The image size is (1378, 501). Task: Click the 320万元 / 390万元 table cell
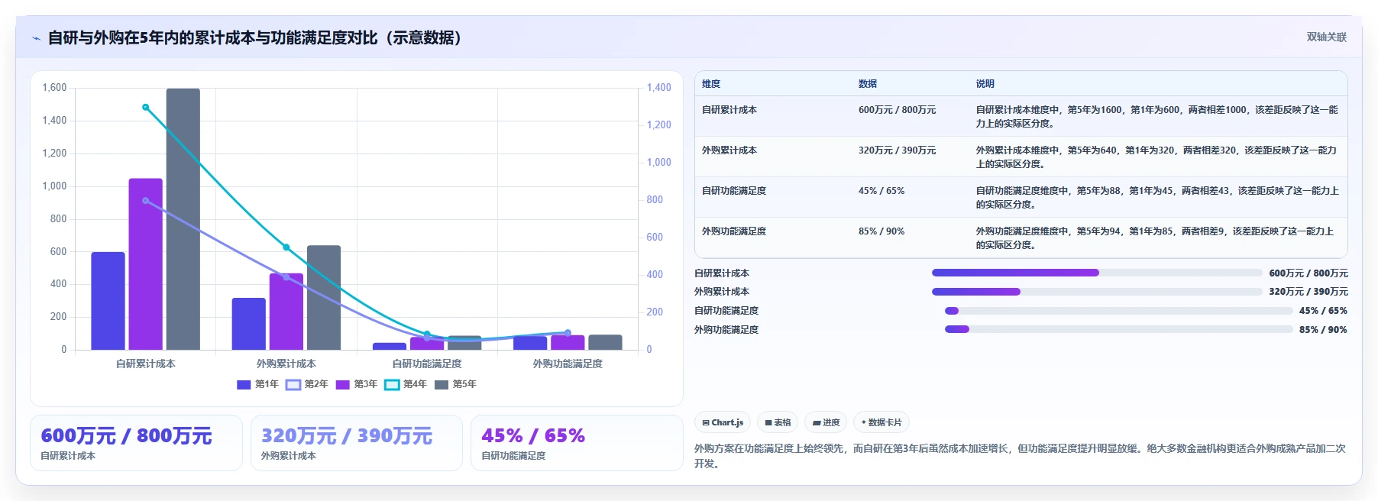click(x=897, y=150)
